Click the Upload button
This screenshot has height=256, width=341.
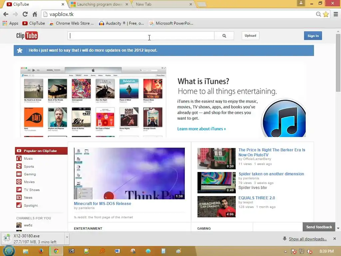coord(250,35)
